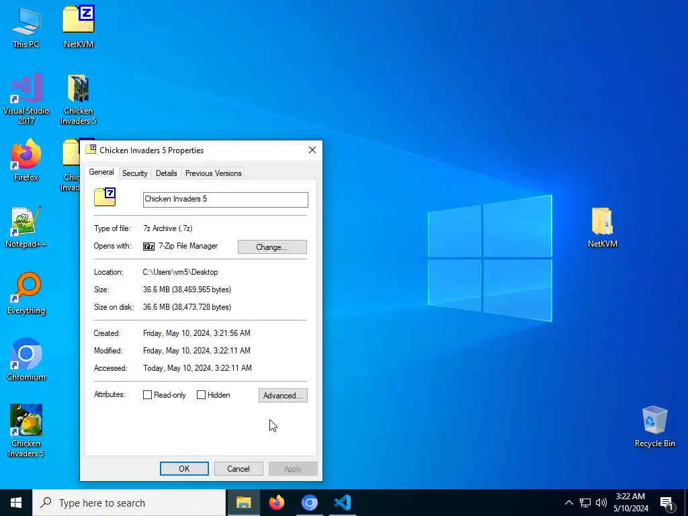Open Chromium desktop shortcut
Screen dimensions: 688x516
pos(26,360)
